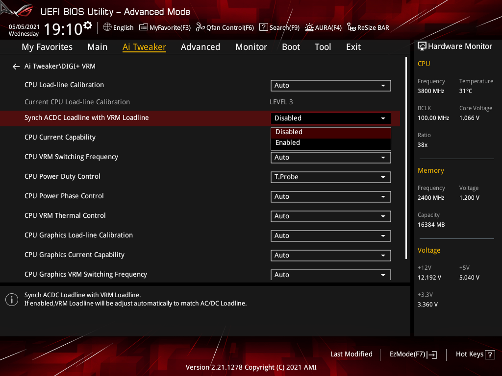Click the 3.360 V reading
Image resolution: width=502 pixels, height=376 pixels.
click(427, 305)
